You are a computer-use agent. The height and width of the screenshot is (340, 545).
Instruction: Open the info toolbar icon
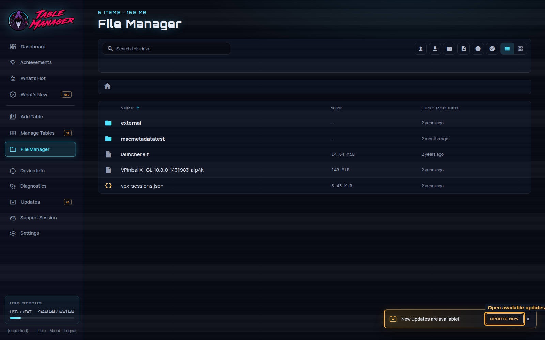[x=478, y=49]
